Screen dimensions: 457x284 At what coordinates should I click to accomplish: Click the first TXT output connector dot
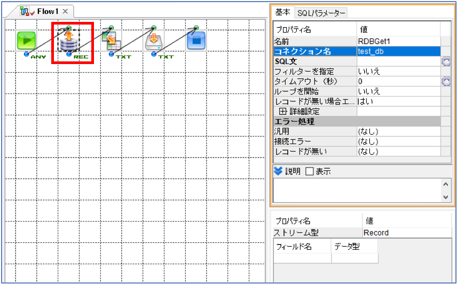pos(112,54)
